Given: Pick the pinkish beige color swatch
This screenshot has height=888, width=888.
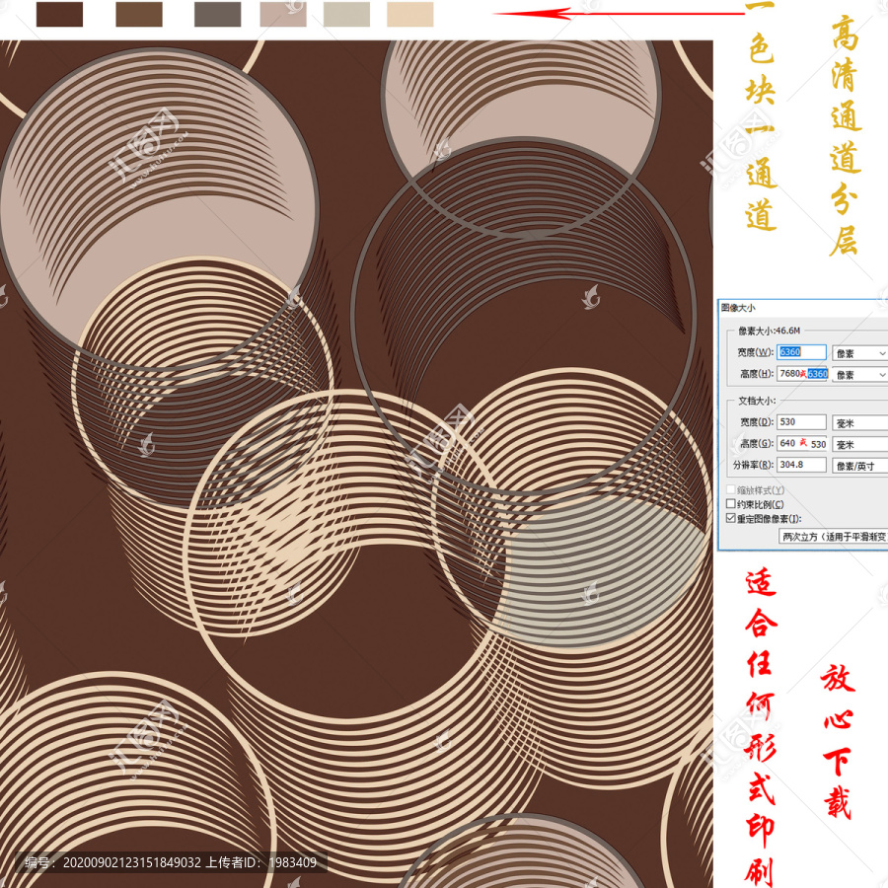Looking at the screenshot, I should pyautogui.click(x=283, y=14).
